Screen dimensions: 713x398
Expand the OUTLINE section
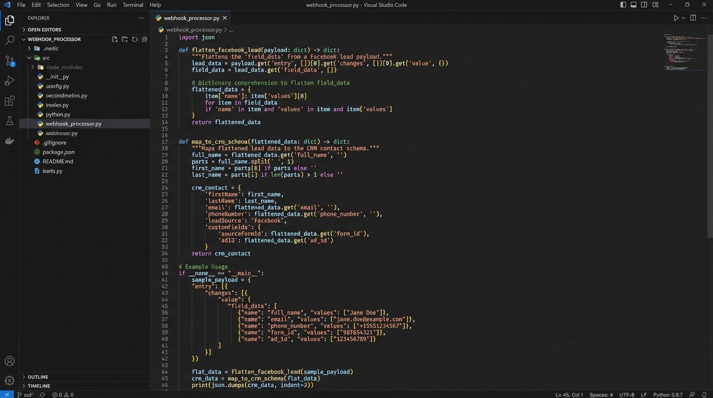[x=38, y=377]
